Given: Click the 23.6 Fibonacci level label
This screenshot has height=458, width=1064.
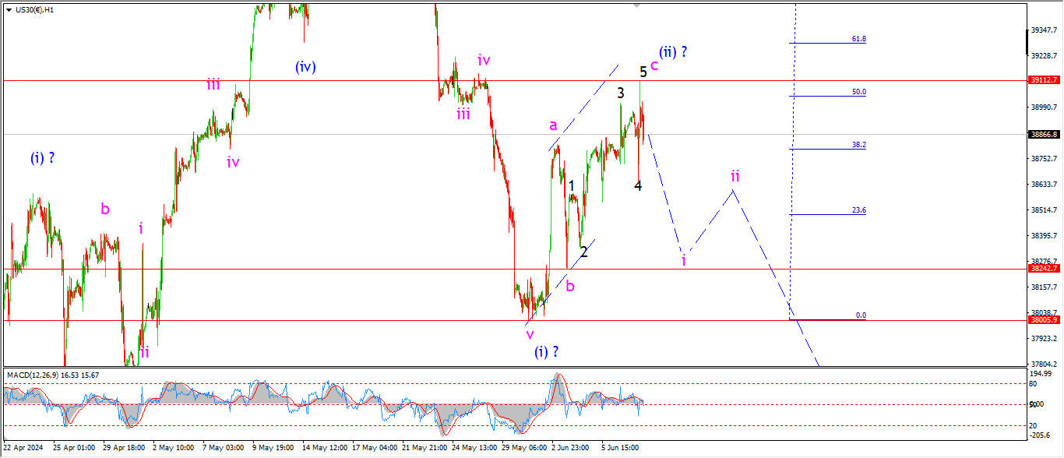Looking at the screenshot, I should (859, 210).
